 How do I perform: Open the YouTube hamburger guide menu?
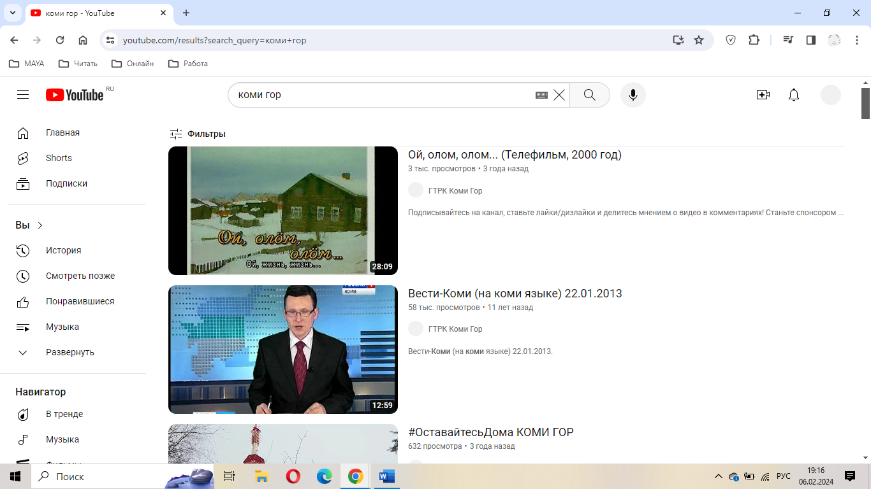pyautogui.click(x=23, y=95)
